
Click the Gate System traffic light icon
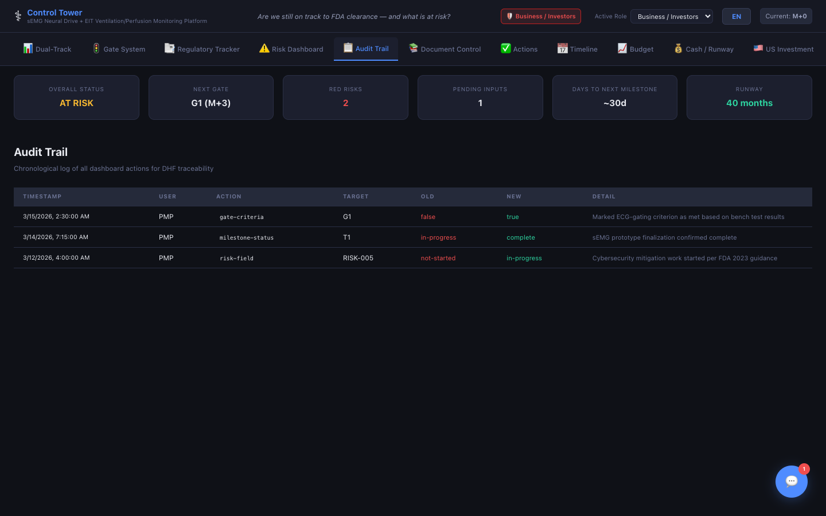96,49
